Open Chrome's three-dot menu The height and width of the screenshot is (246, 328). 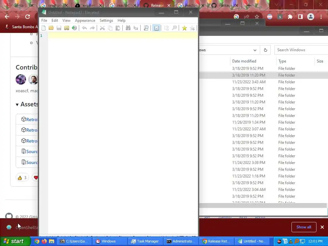pos(321,17)
